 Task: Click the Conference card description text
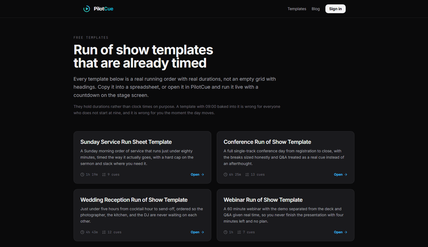(x=284, y=157)
